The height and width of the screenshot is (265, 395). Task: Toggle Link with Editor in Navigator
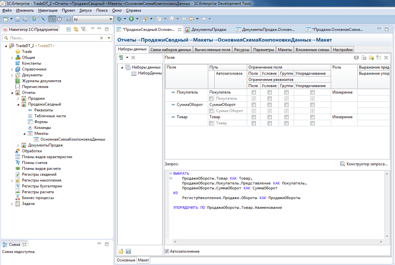(76, 29)
